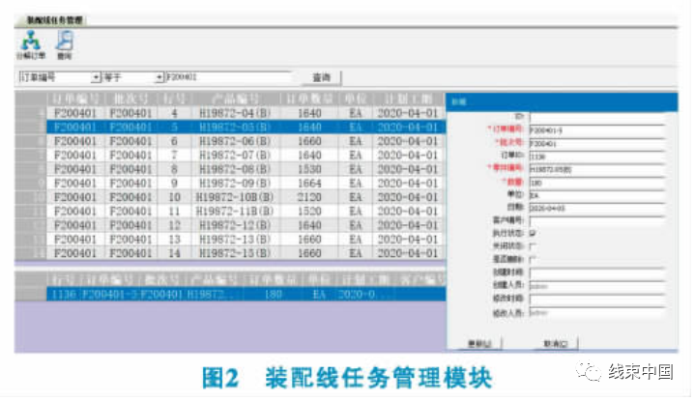Click the 产品编号 column header in upper table
The image size is (695, 401).
click(235, 99)
